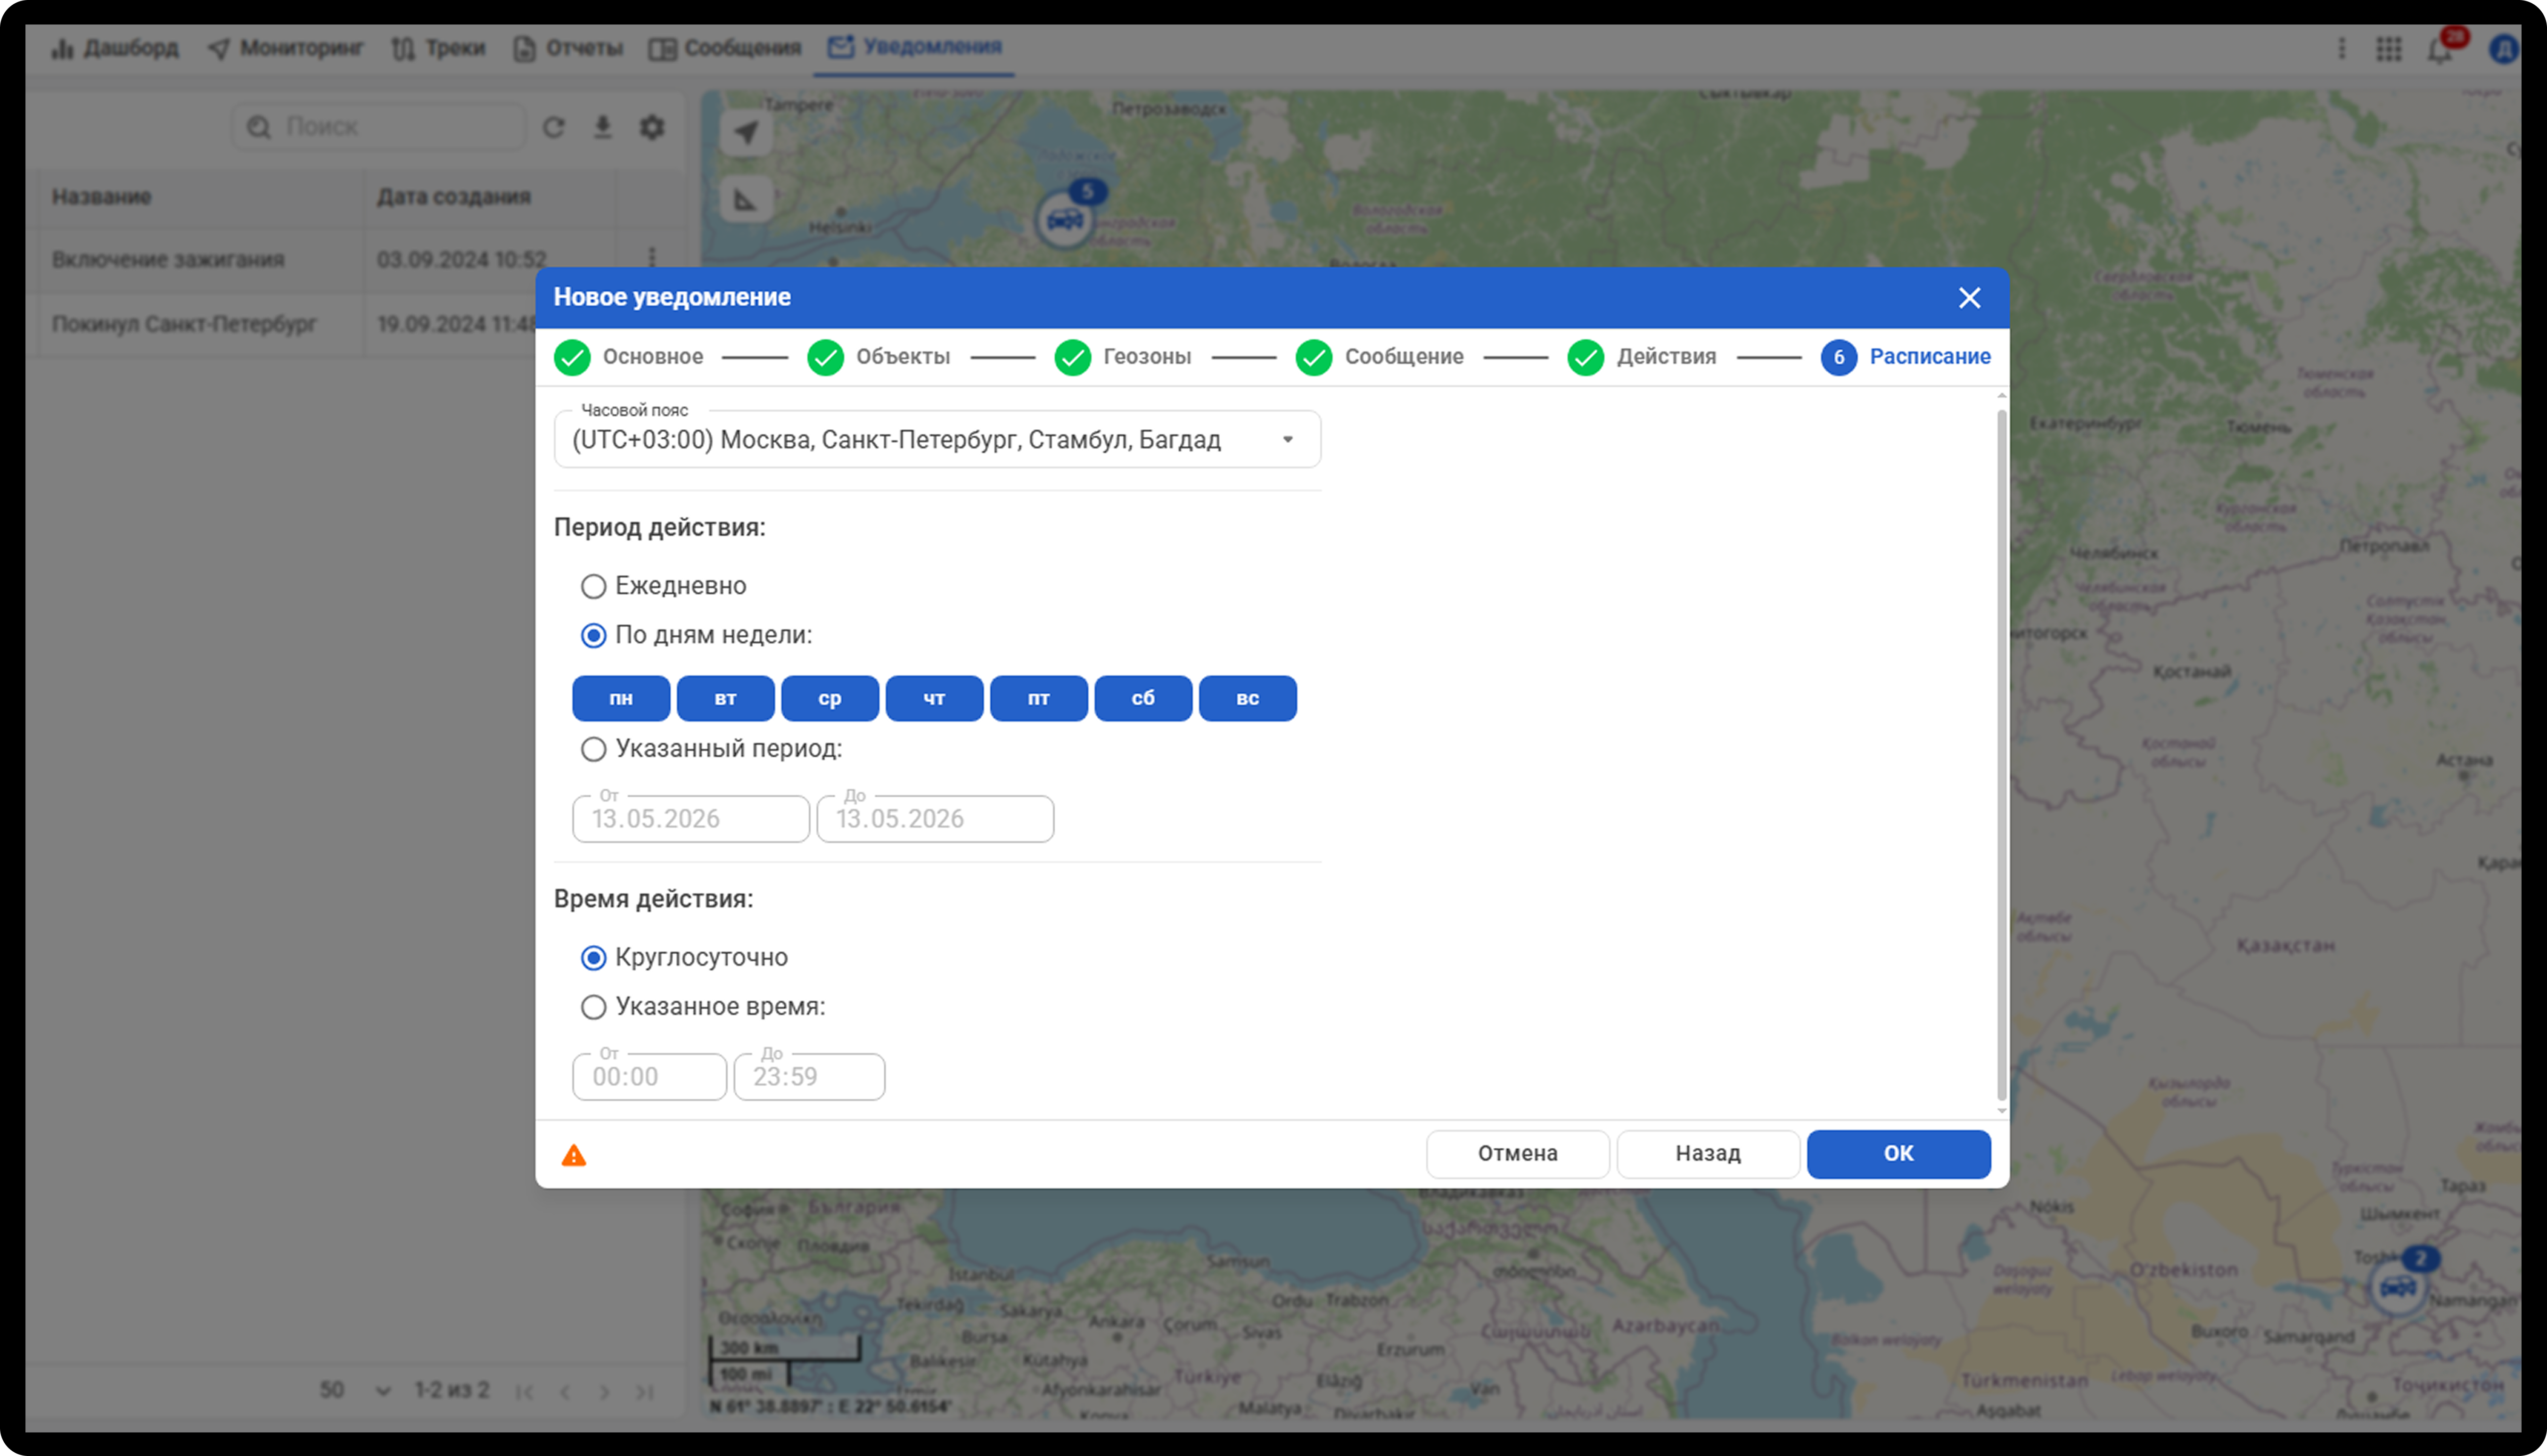Click the user avatar icon

(2503, 49)
